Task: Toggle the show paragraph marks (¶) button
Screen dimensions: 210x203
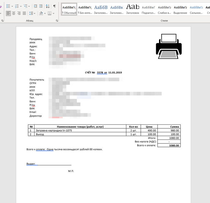Action: (54, 6)
